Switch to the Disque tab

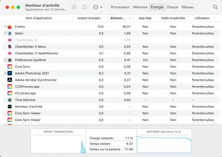tap(172, 7)
